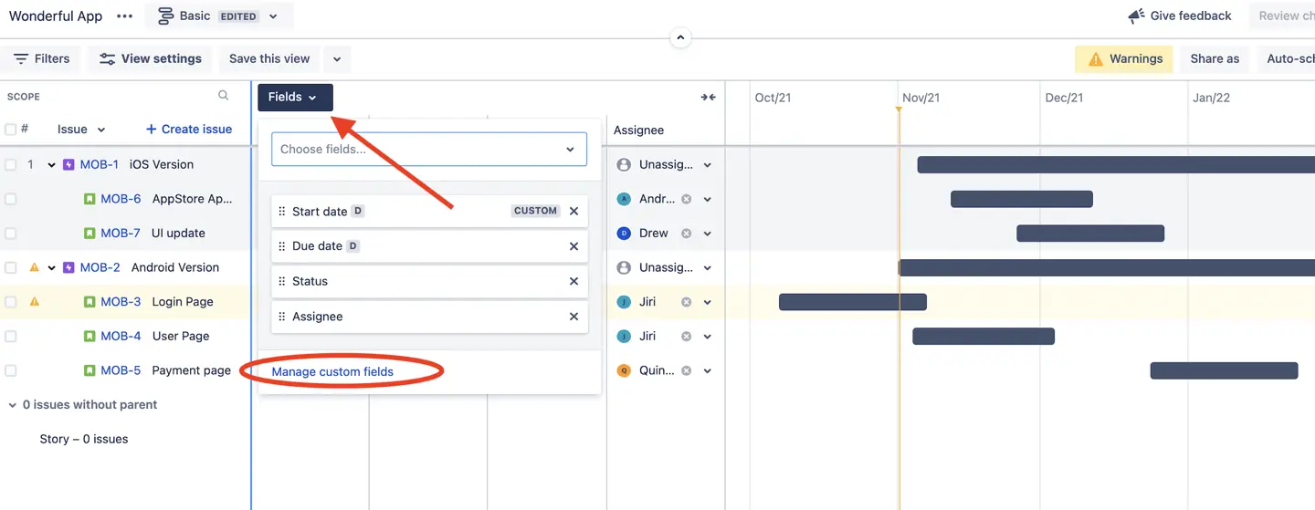Open the Basic view selector
Viewport: 1315px width, 510px height.
tap(218, 16)
